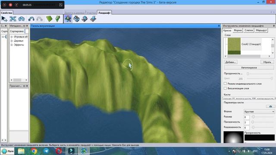Image resolution: width=276 pixels, height=155 pixels.
Task: Click the blue up-arrow terrain tool
Action: coord(85,19)
